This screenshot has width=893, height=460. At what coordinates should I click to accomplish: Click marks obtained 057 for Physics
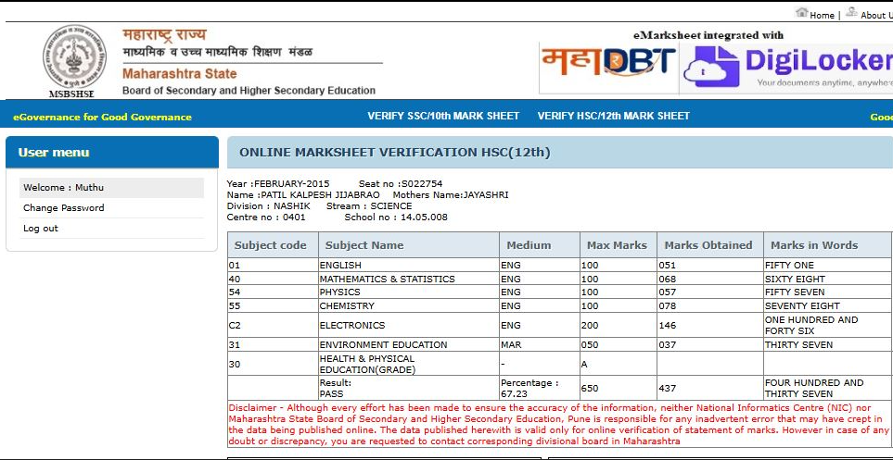pyautogui.click(x=709, y=292)
